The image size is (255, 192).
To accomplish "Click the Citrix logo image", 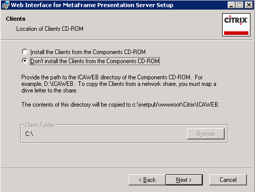I will point(236,25).
